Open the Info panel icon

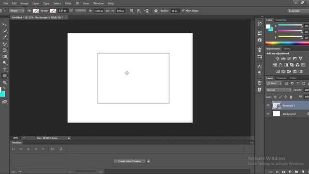(260, 40)
